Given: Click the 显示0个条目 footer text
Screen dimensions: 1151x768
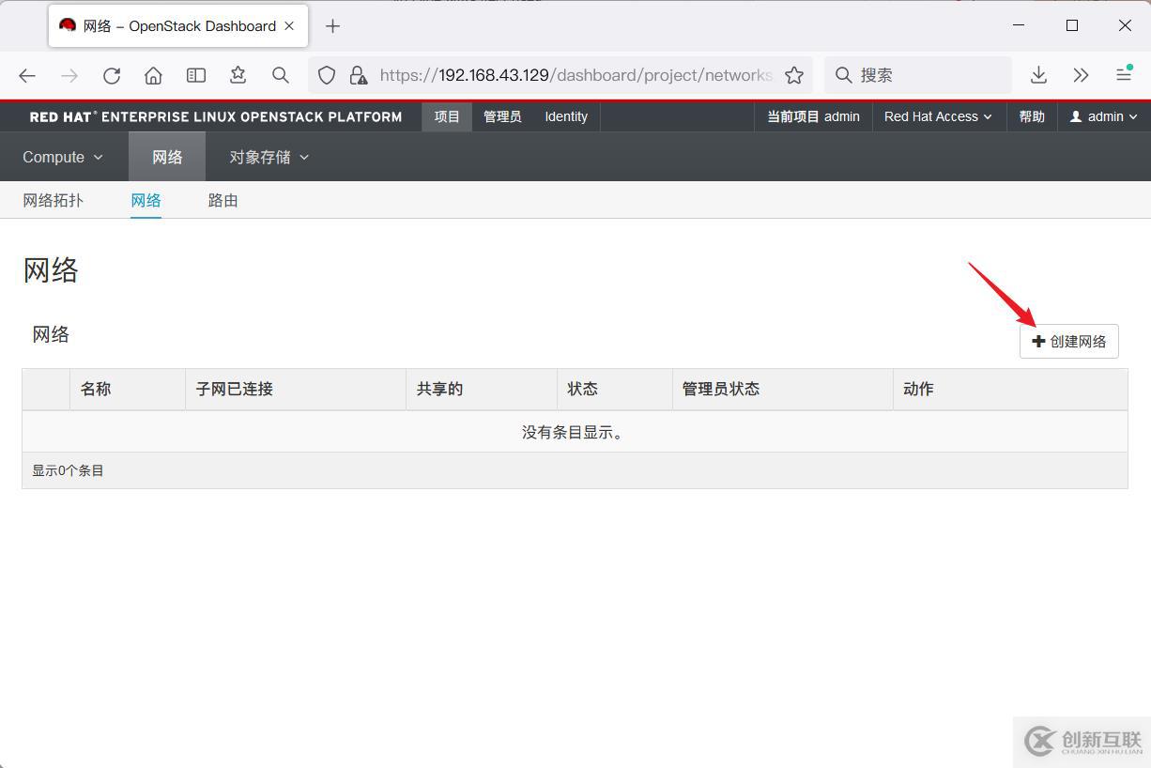Looking at the screenshot, I should pyautogui.click(x=68, y=470).
